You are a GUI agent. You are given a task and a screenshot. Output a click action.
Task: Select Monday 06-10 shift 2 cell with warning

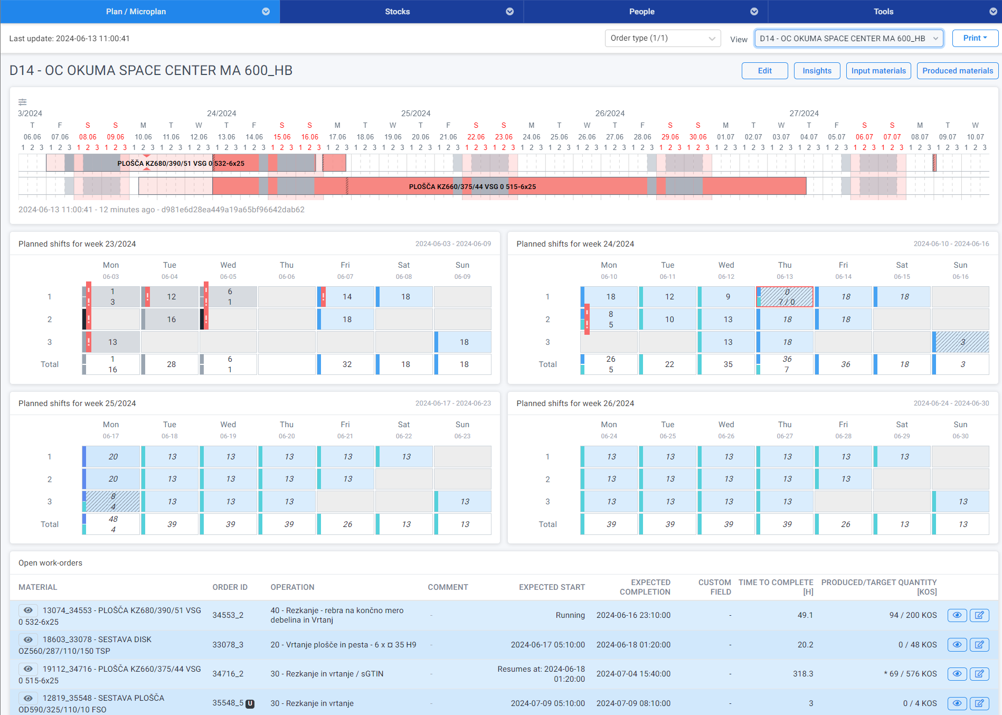pos(609,319)
